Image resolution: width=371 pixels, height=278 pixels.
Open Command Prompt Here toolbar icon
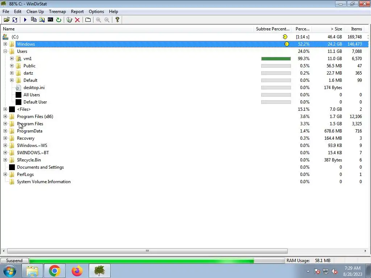[x=50, y=20]
